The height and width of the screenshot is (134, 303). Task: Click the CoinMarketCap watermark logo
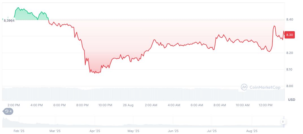[261, 87]
